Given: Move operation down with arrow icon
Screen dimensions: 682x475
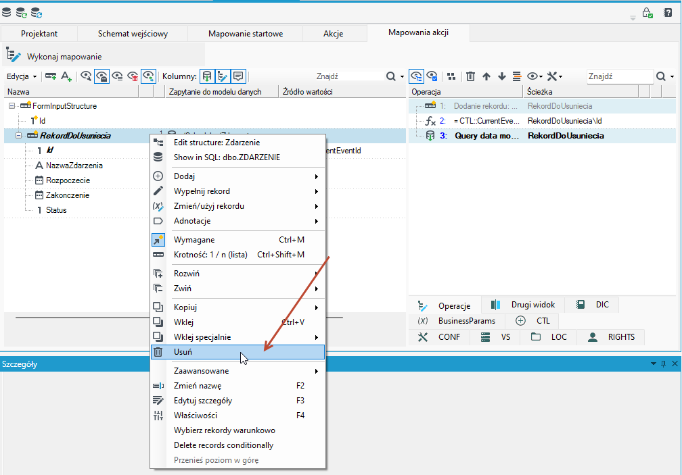Looking at the screenshot, I should 502,76.
